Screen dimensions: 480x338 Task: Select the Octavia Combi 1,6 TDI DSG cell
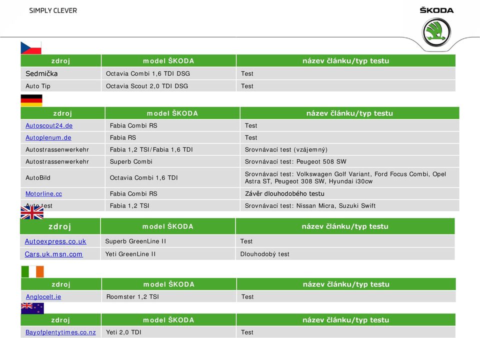pyautogui.click(x=168, y=73)
